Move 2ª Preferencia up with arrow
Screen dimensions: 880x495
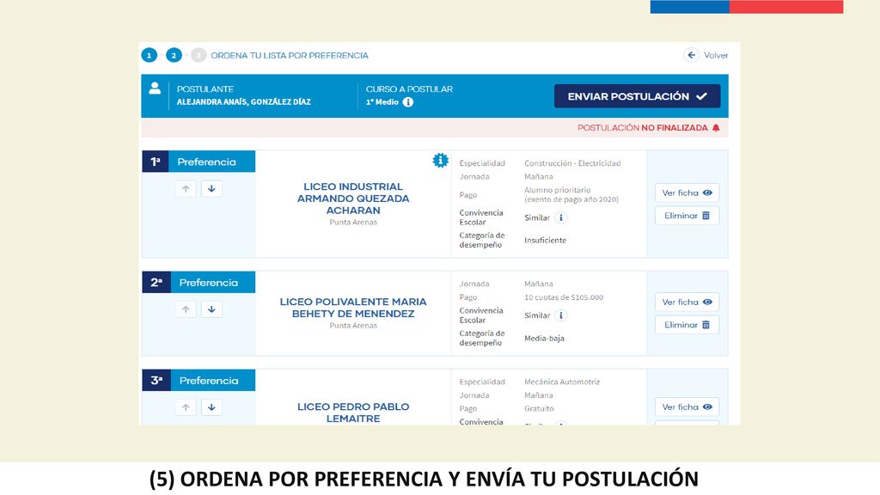(186, 309)
